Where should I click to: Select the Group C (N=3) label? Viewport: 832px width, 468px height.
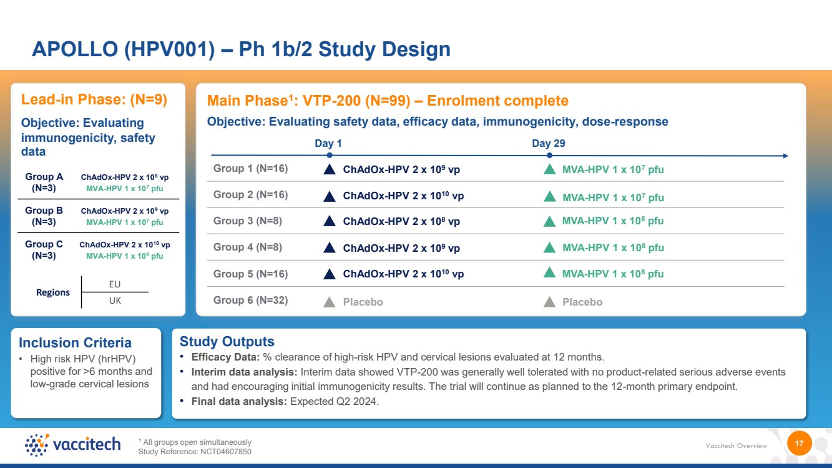click(44, 249)
